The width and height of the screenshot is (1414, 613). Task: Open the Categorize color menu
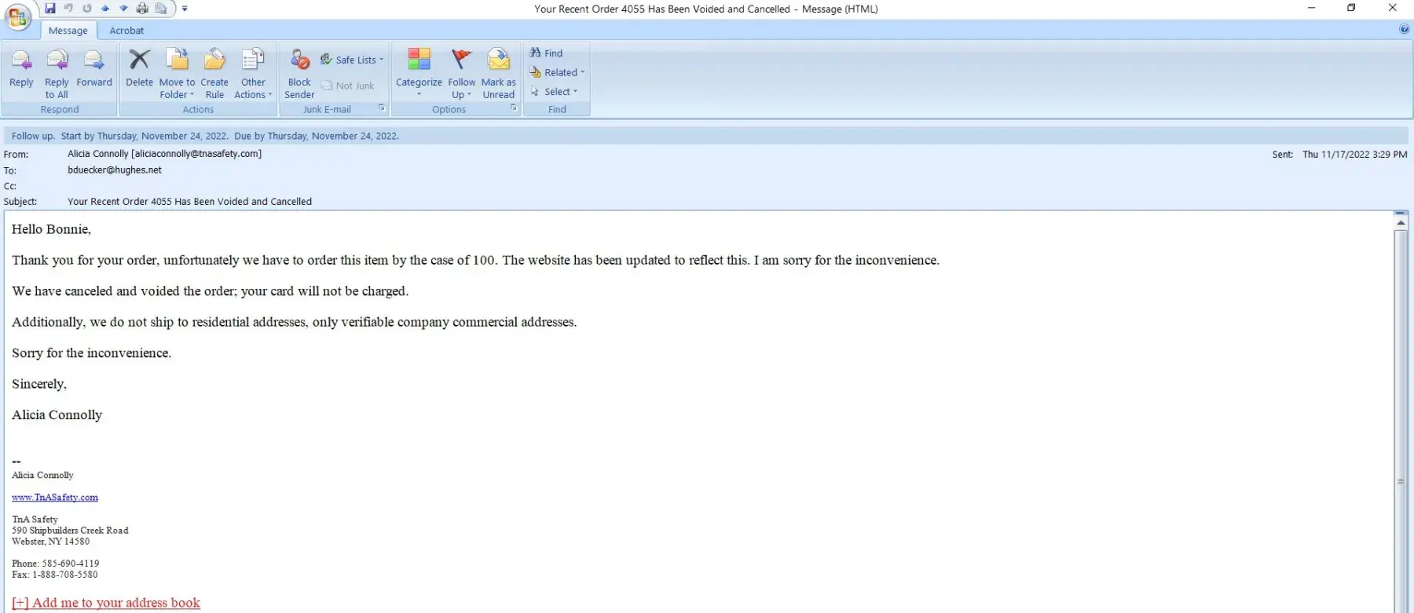tap(419, 74)
